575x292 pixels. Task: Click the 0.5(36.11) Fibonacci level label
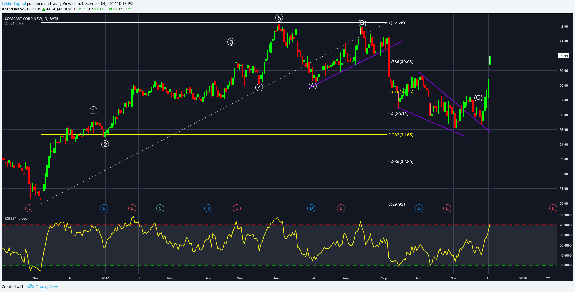point(398,113)
